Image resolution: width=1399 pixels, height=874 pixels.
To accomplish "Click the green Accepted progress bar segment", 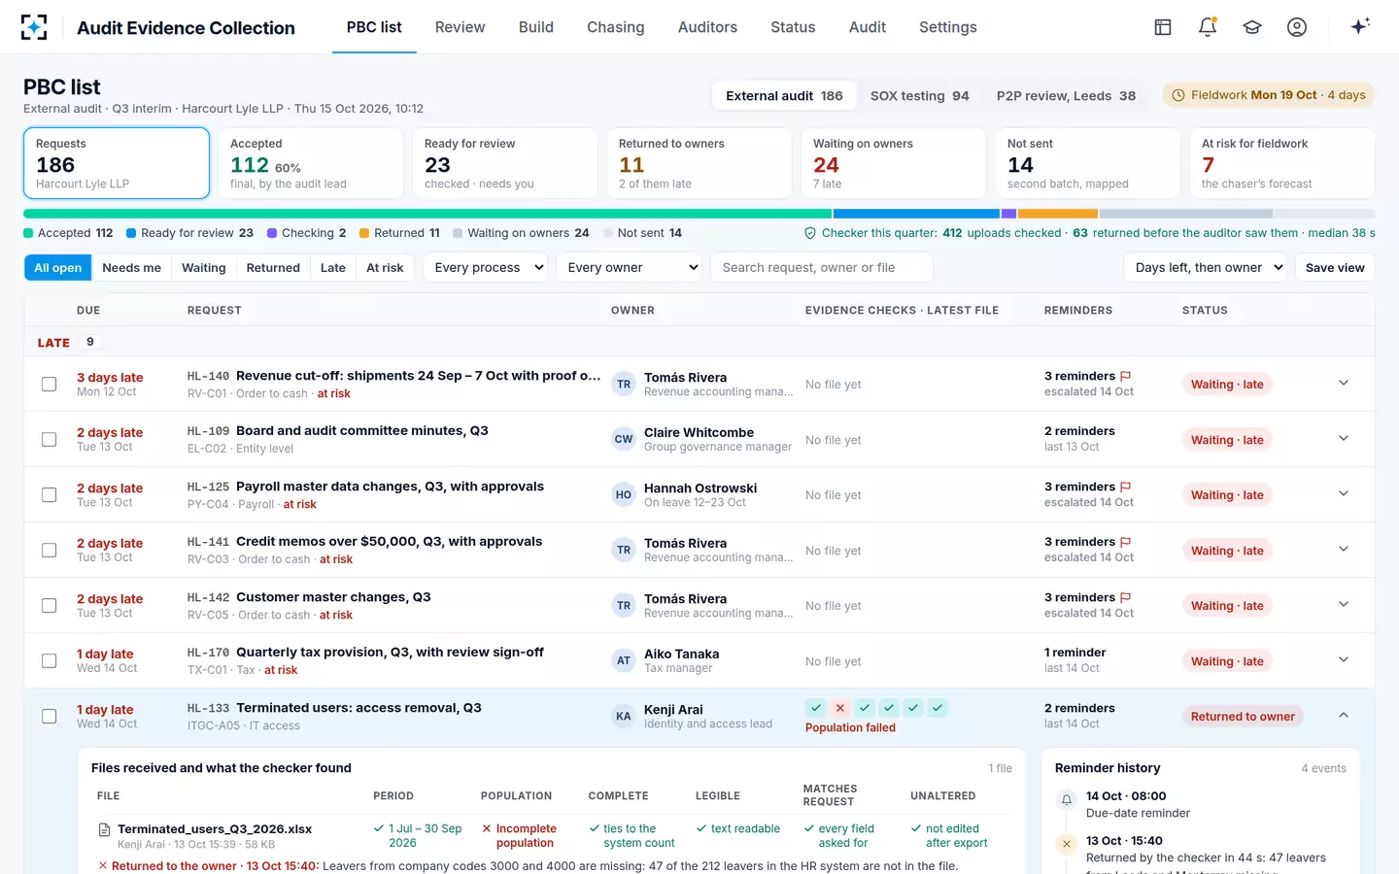I will tap(427, 214).
